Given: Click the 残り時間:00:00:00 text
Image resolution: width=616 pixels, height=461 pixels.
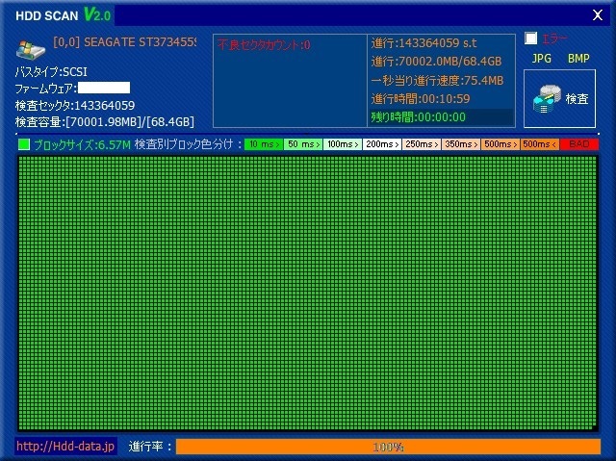Looking at the screenshot, I should [x=419, y=117].
